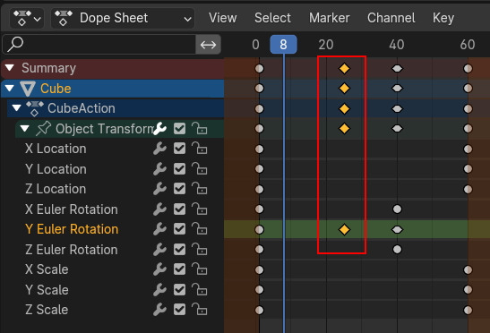This screenshot has height=333, width=490.
Task: Lock the Y Location channel
Action: [200, 169]
